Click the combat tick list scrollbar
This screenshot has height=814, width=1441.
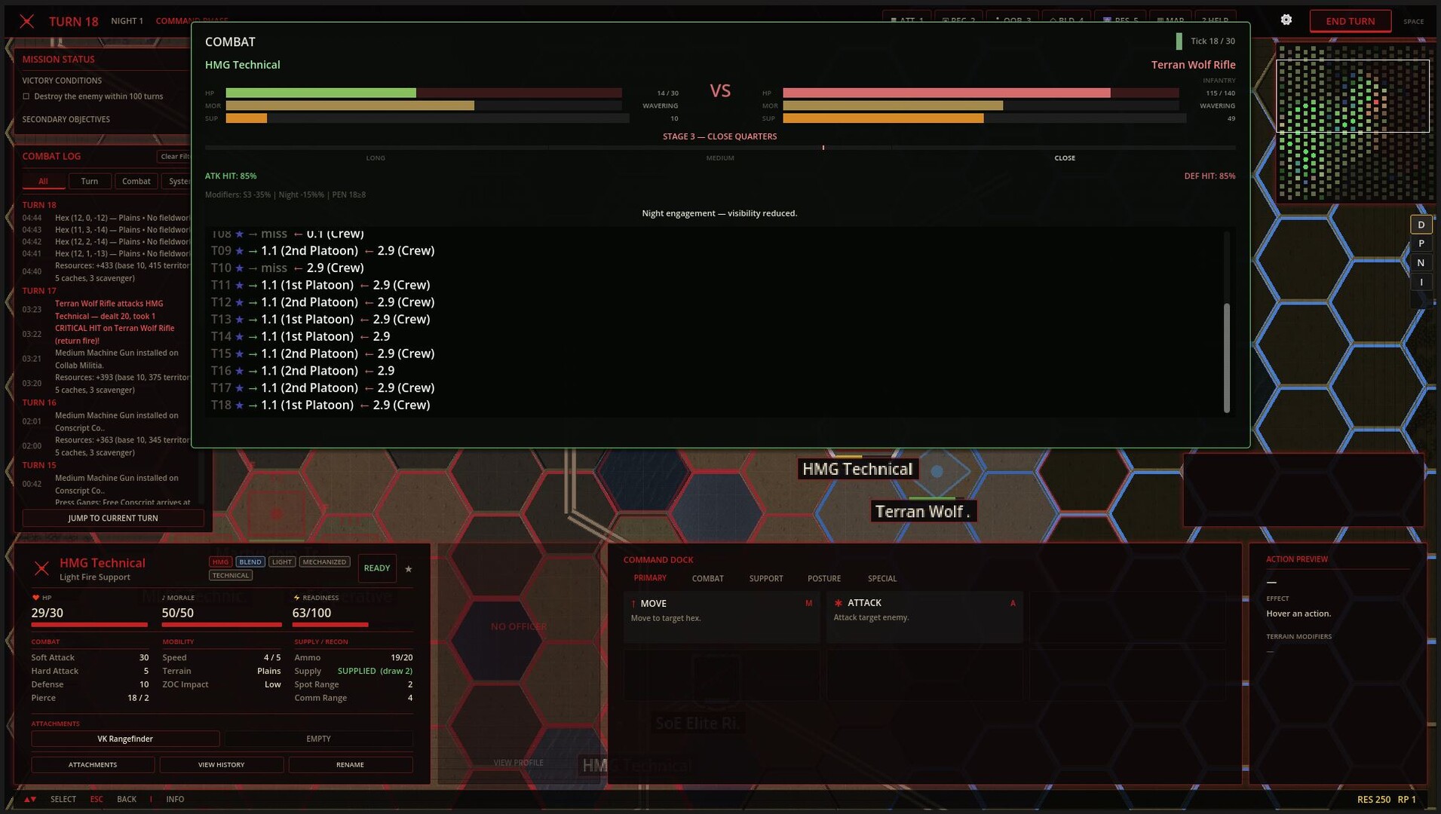(1227, 358)
